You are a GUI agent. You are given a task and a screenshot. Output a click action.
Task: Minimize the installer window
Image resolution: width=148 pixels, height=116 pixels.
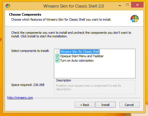click(x=120, y=6)
